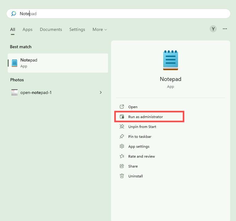Screen dimensions: 236x221
Task: Click the Uninstall trash can icon
Action: click(122, 176)
